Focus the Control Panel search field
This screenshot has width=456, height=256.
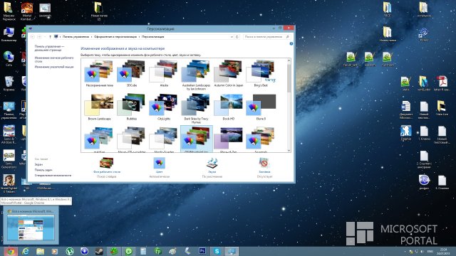coord(266,37)
